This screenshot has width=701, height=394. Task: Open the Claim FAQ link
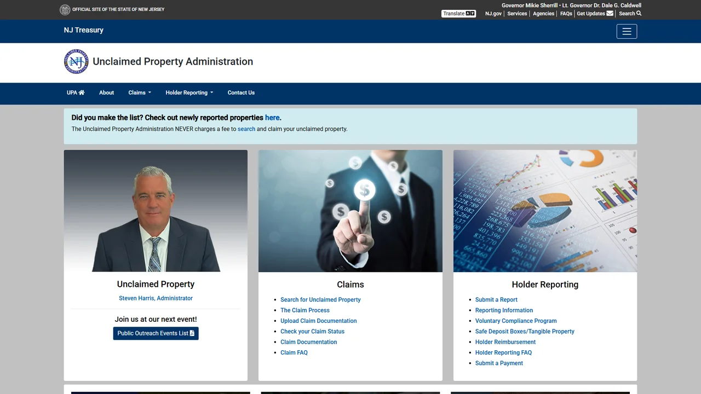pyautogui.click(x=294, y=352)
